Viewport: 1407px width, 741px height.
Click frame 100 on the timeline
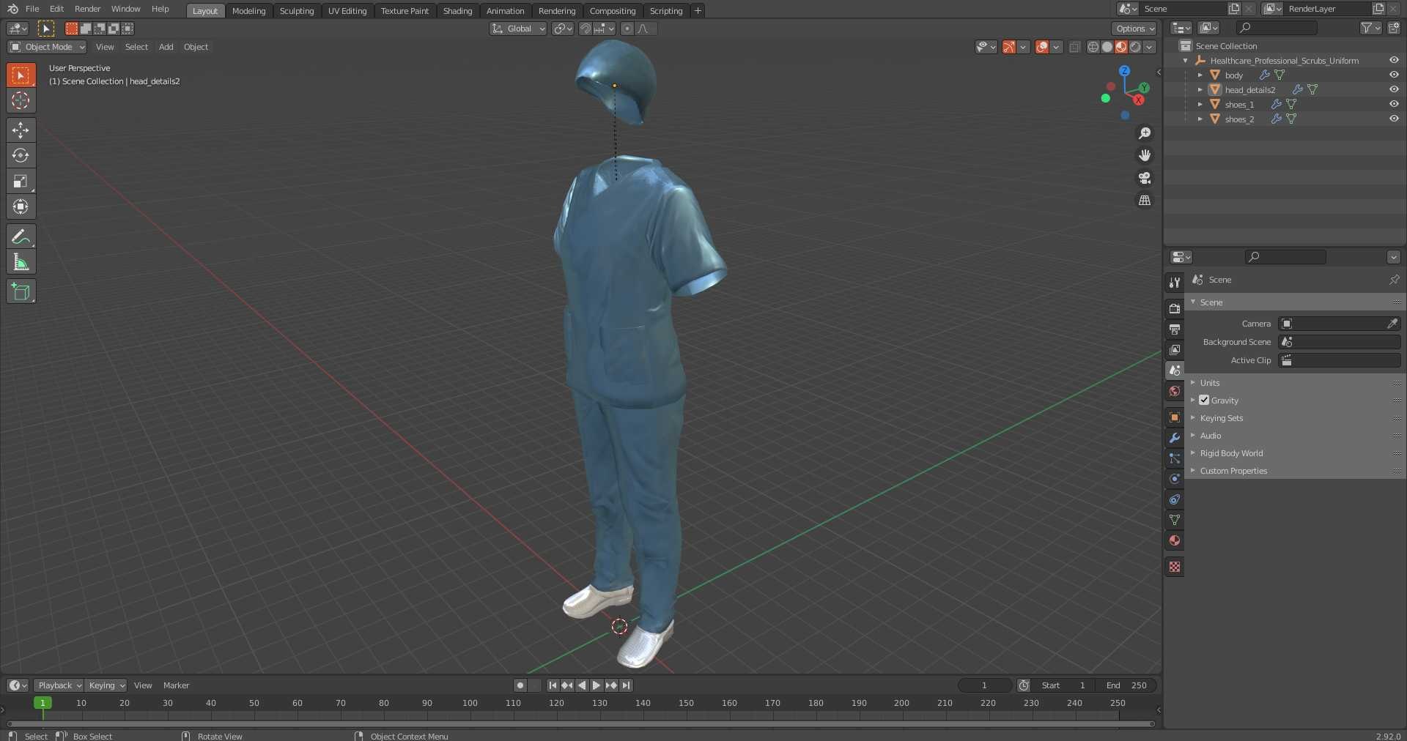[x=470, y=703]
